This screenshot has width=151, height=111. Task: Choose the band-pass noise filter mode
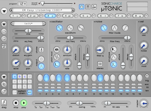115,28
